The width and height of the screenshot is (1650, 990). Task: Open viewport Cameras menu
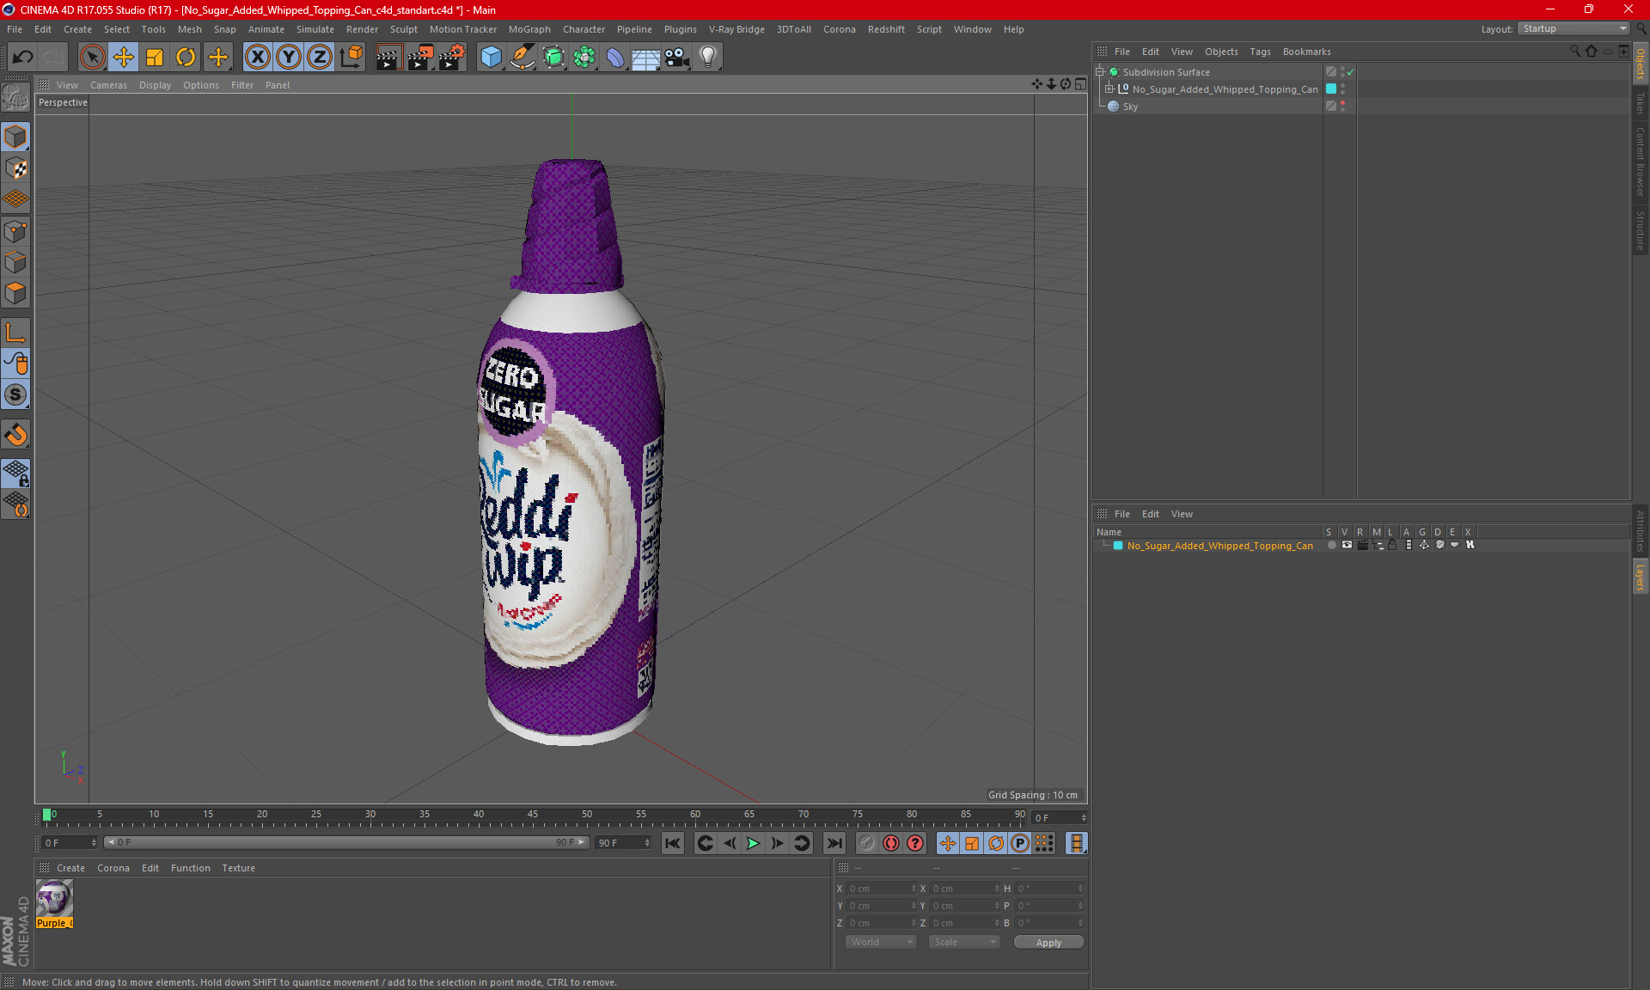tap(108, 85)
